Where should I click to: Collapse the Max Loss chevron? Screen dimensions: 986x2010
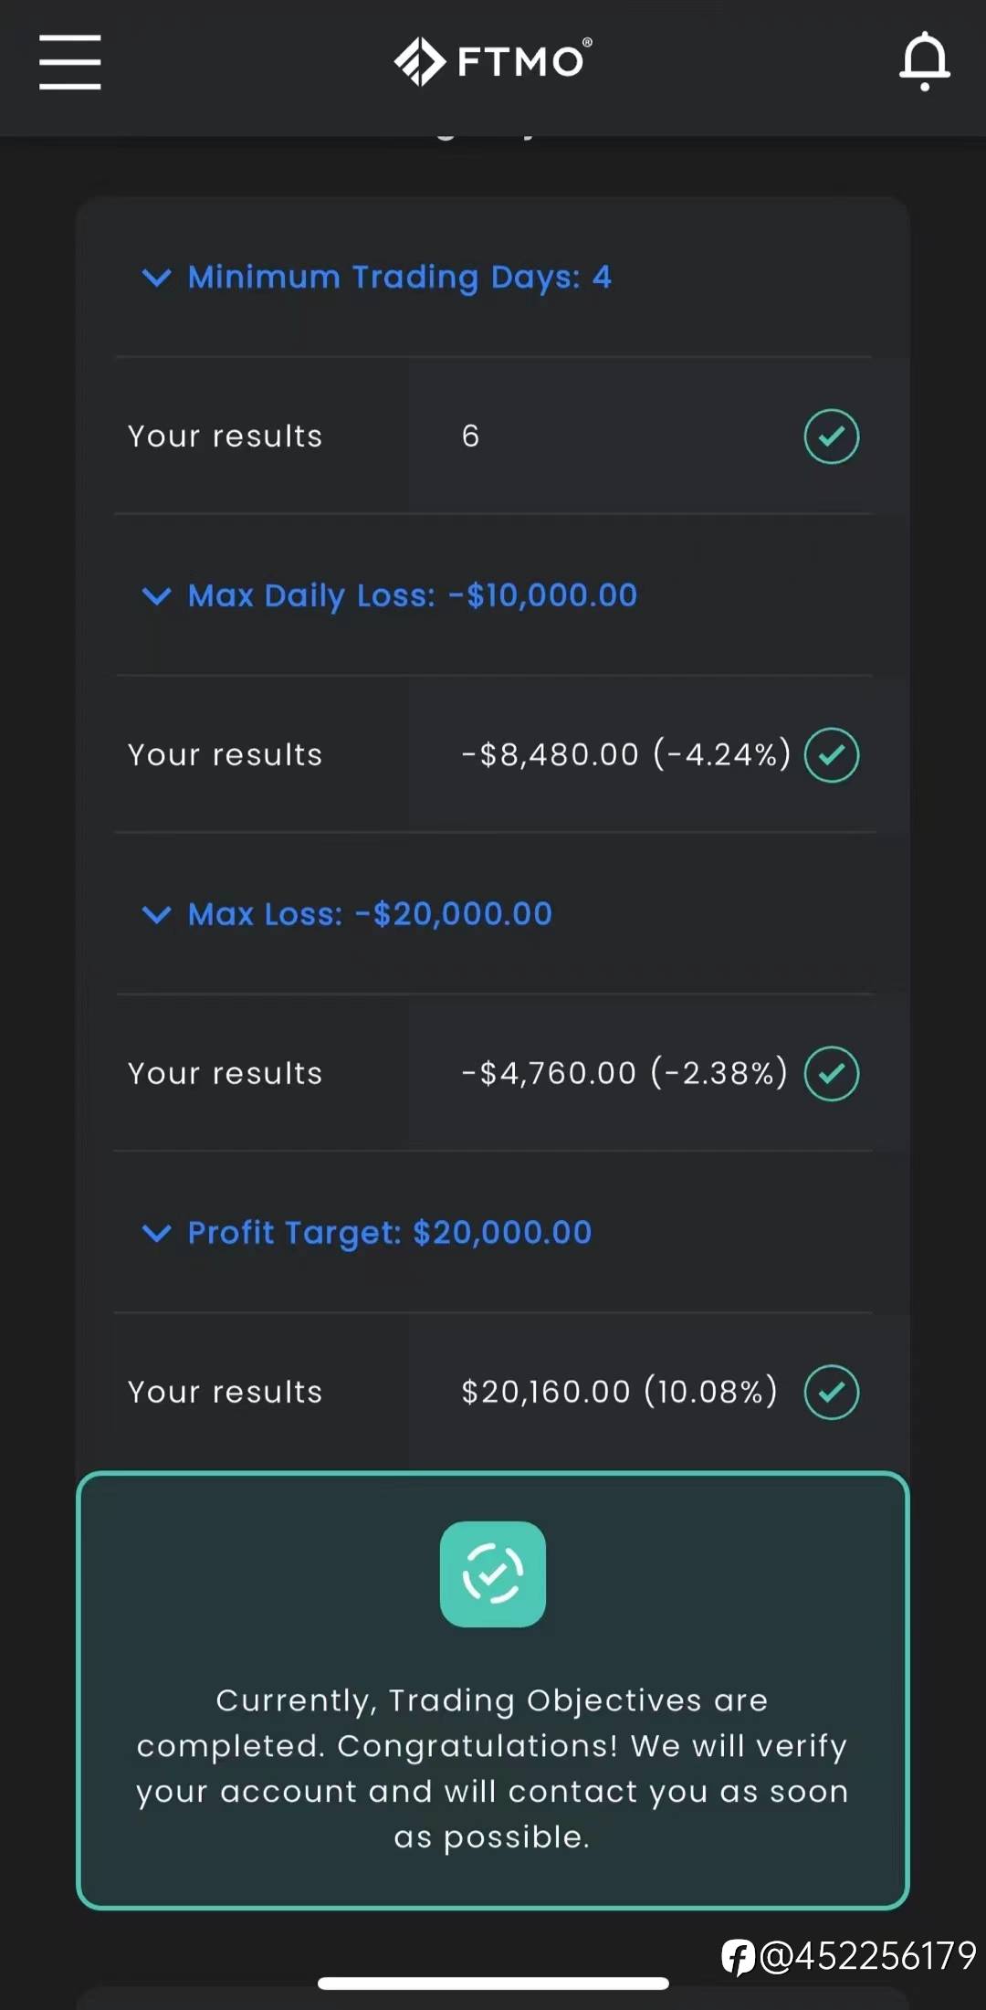point(157,914)
